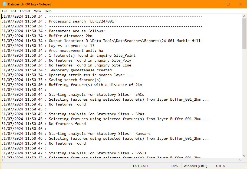Image resolution: width=247 pixels, height=169 pixels.
Task: Open the Edit menu
Action: point(13,11)
